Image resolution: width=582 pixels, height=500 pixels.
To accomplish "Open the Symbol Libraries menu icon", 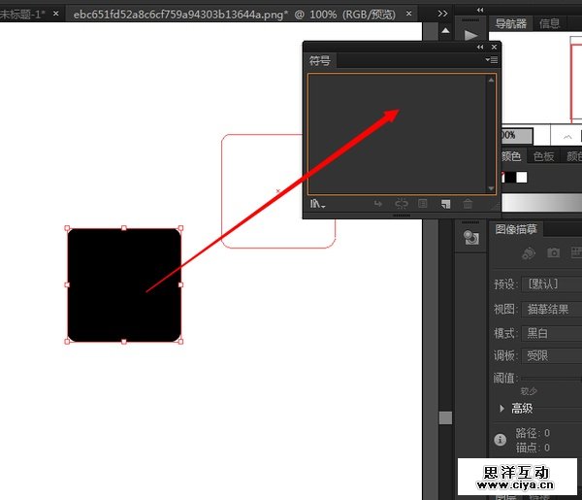I will pos(317,204).
